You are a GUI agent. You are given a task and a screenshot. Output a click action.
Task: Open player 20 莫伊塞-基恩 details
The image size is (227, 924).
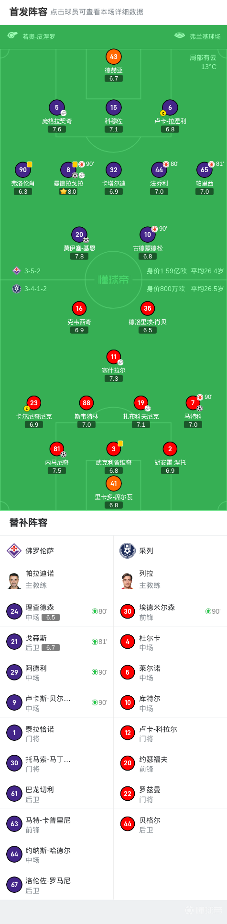pyautogui.click(x=79, y=234)
